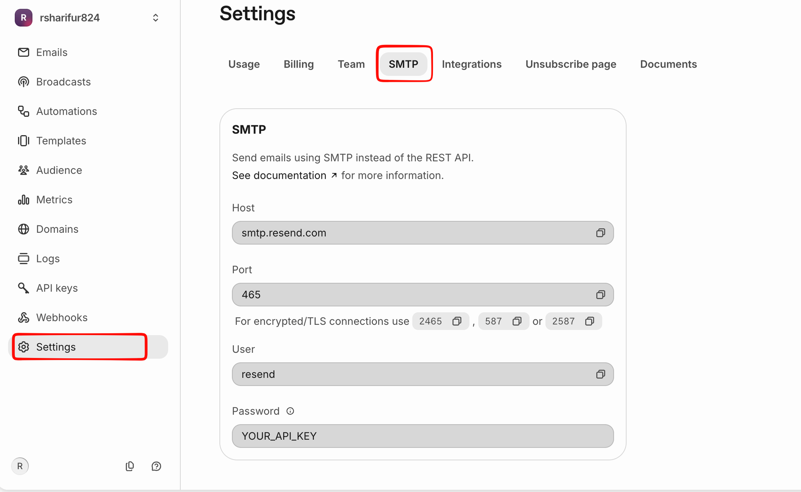Copy the TLS port 2465
Viewport: 801px width, 492px height.
[457, 321]
